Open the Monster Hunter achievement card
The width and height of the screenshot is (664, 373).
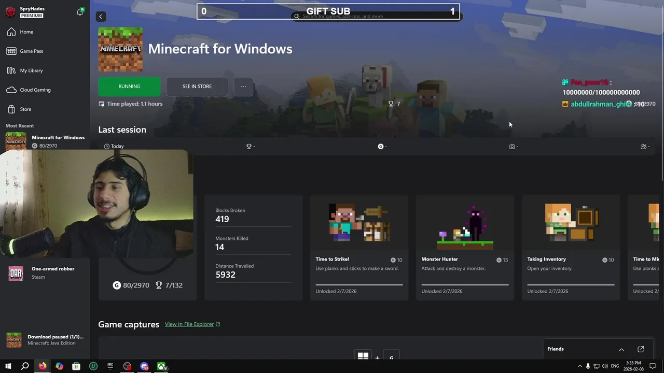pyautogui.click(x=465, y=248)
